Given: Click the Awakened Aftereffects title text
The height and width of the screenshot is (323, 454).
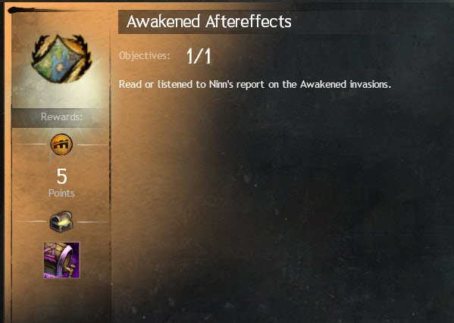Looking at the screenshot, I should 208,22.
